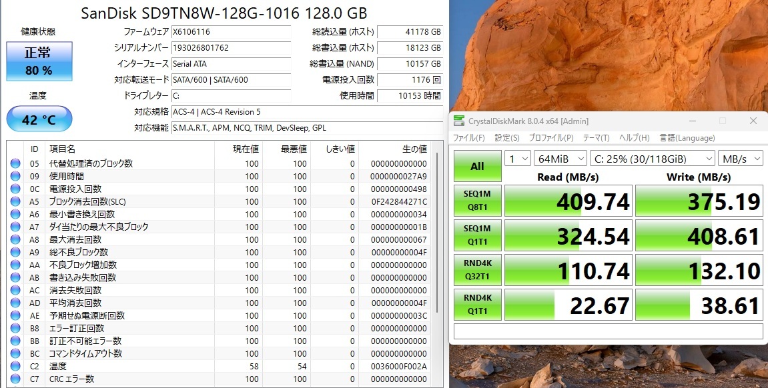Click status circle for ID AB row
Image resolution: width=768 pixels, height=388 pixels.
pos(15,277)
